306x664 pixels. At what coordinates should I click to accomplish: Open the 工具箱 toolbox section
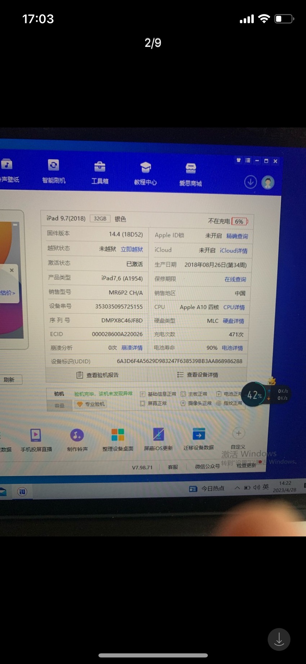coord(100,173)
